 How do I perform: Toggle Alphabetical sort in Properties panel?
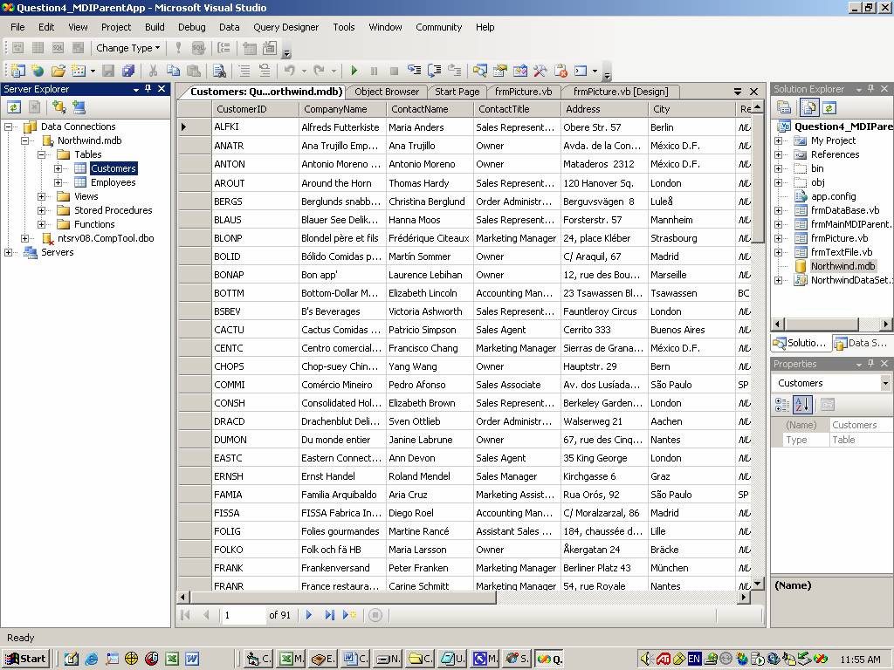(x=804, y=405)
